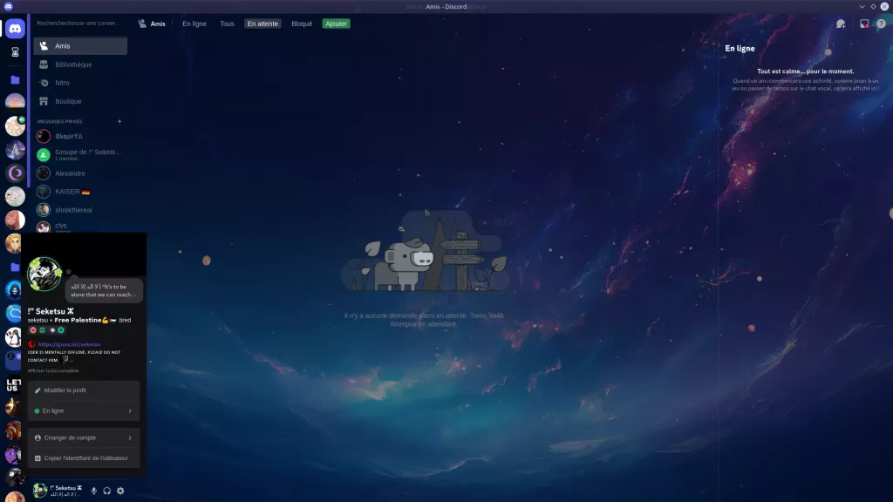Click the pencil icon on Modifier le profil
893x502 pixels.
pos(37,390)
